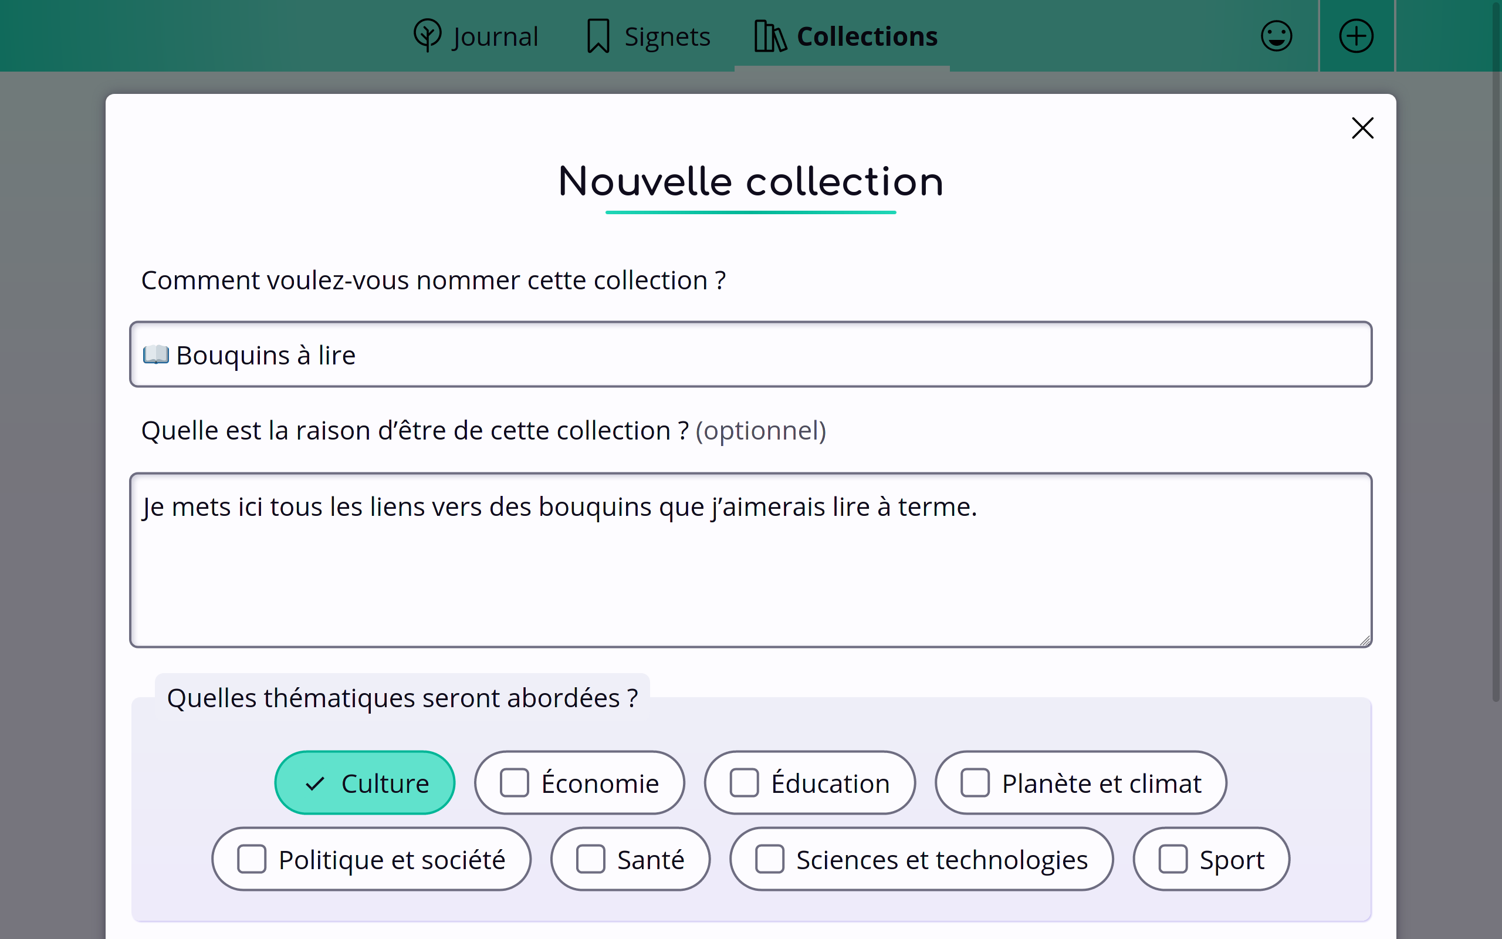
Task: Click inside the collection description textarea
Action: pyautogui.click(x=751, y=561)
